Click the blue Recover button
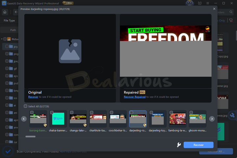The width and height of the screenshot is (237, 158). pos(198,145)
